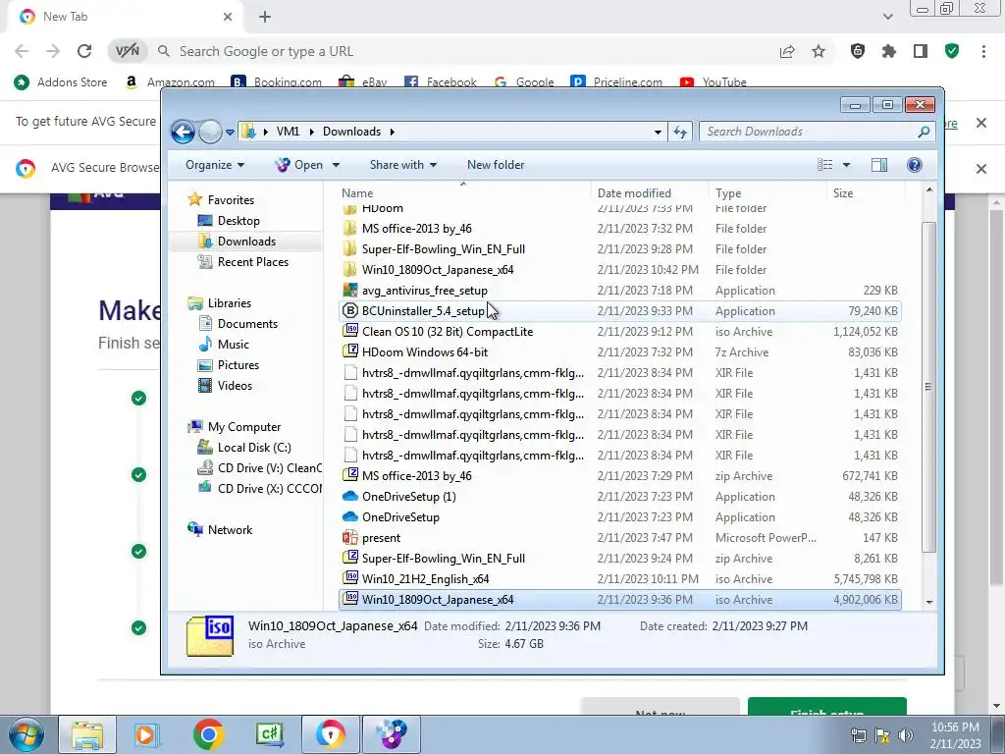Select CD Drive (V:) in navigation pane

pos(259,468)
